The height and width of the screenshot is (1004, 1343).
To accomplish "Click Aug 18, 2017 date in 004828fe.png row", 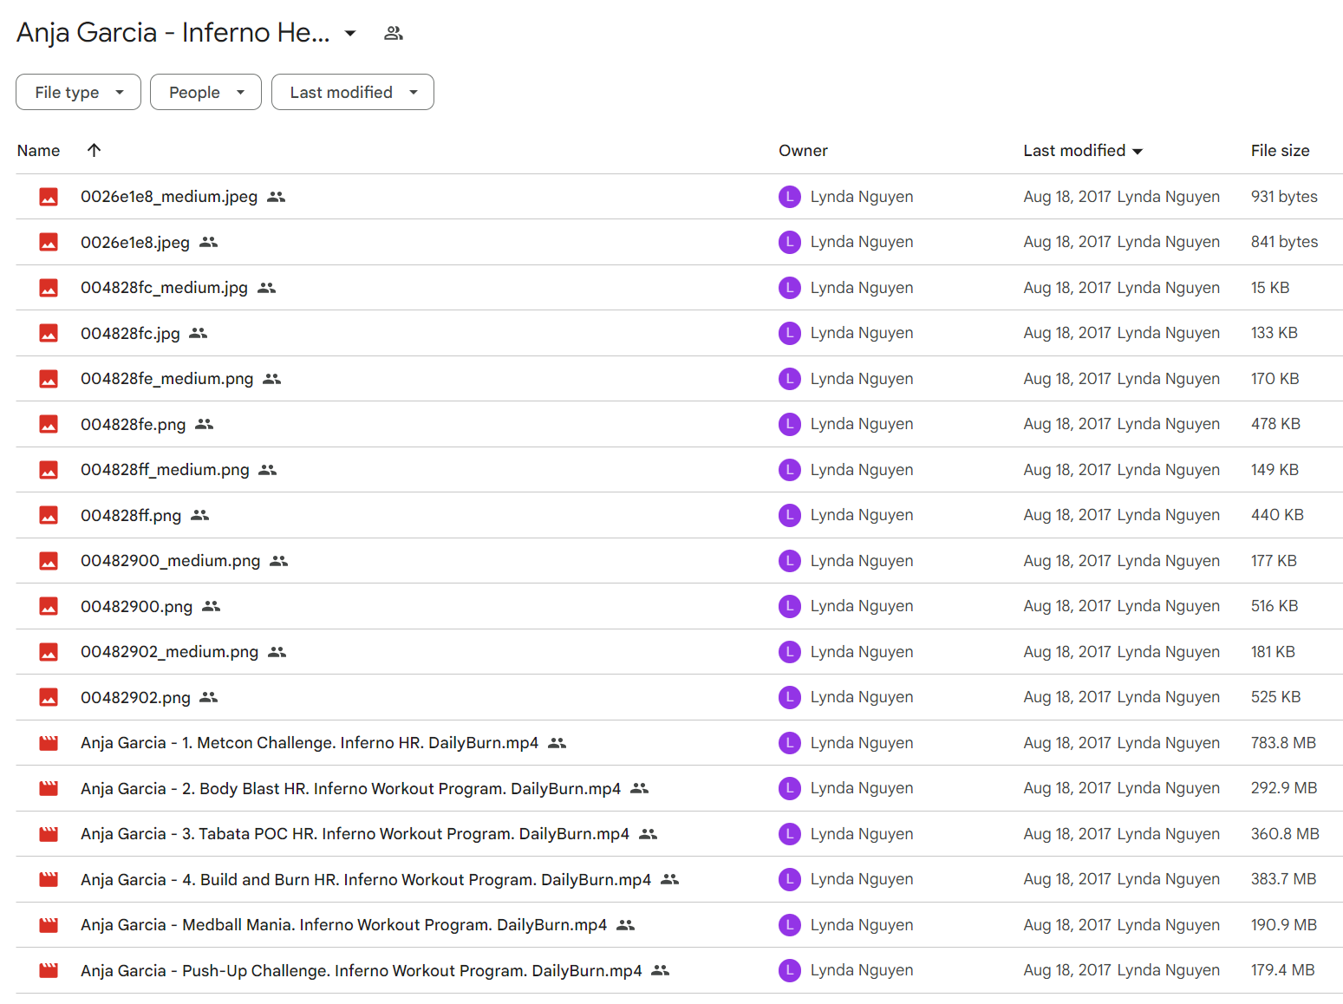I will pyautogui.click(x=1067, y=424).
